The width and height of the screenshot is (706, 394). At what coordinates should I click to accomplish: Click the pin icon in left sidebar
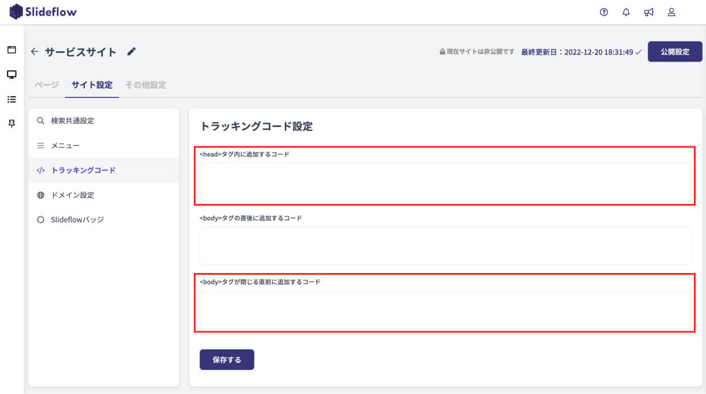pyautogui.click(x=12, y=124)
